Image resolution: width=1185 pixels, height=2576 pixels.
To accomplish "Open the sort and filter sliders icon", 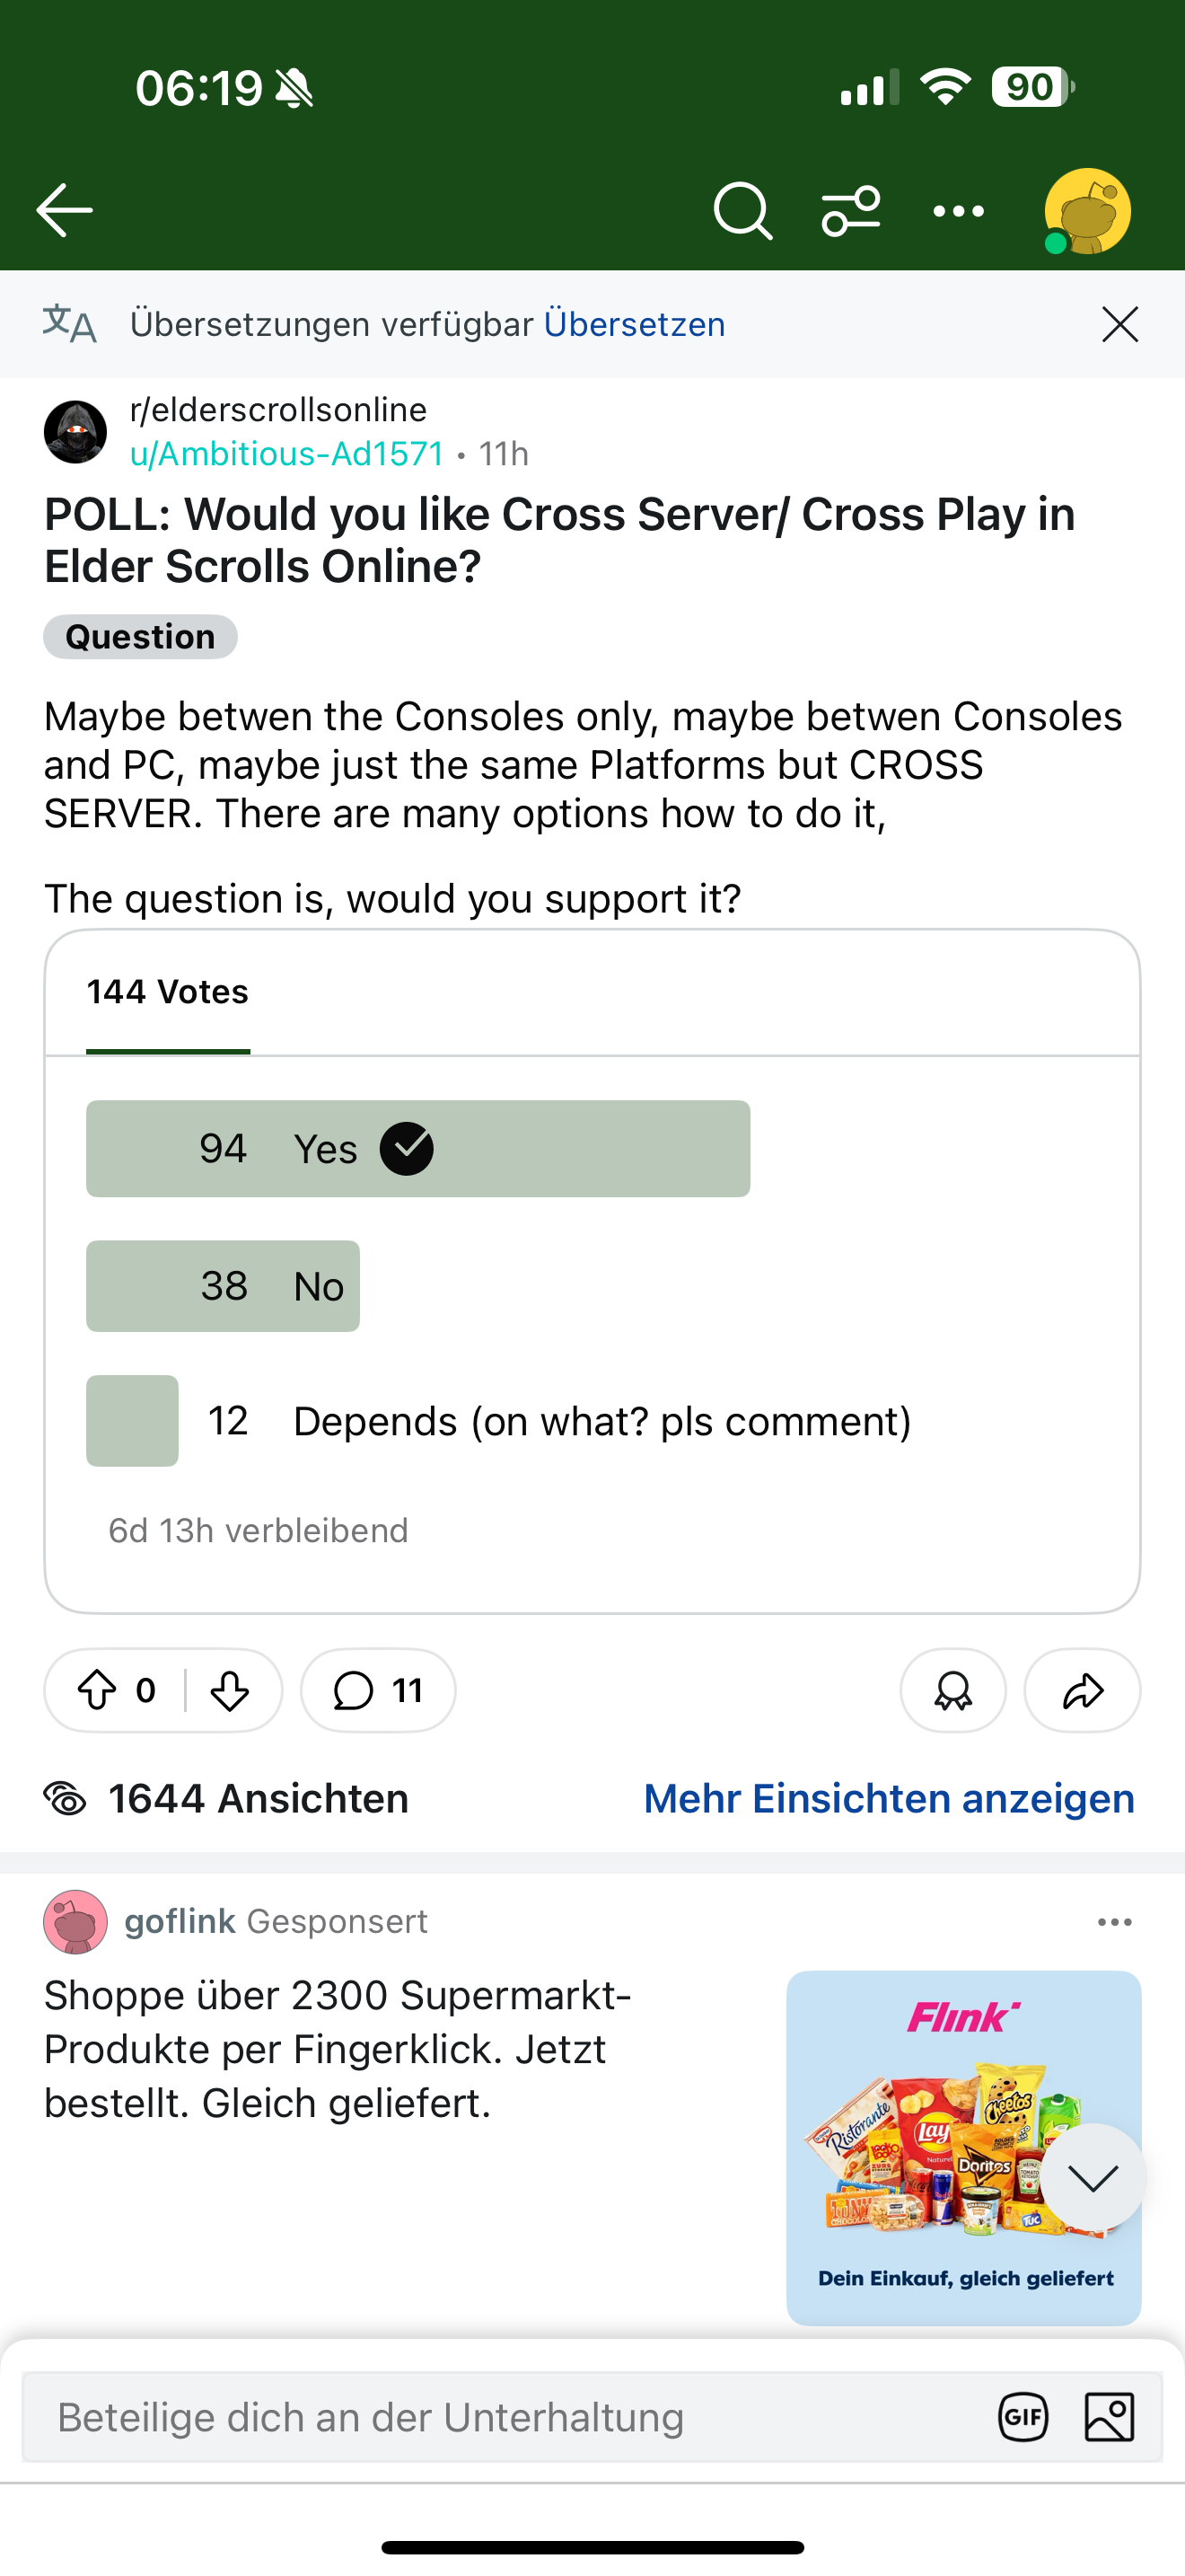I will pos(851,211).
